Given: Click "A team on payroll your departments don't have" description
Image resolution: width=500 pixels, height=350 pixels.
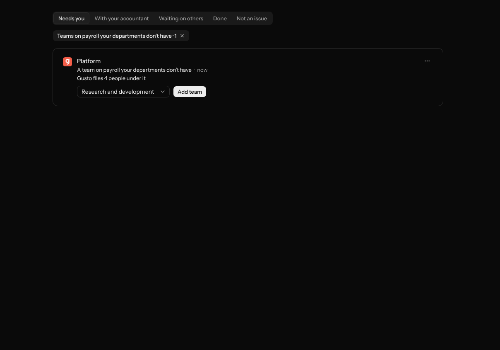Looking at the screenshot, I should [x=134, y=70].
